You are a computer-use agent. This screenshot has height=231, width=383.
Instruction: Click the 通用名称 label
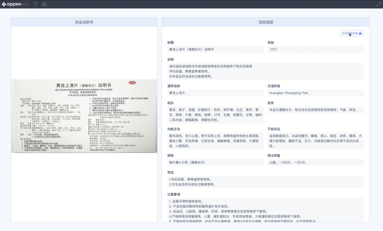[174, 86]
